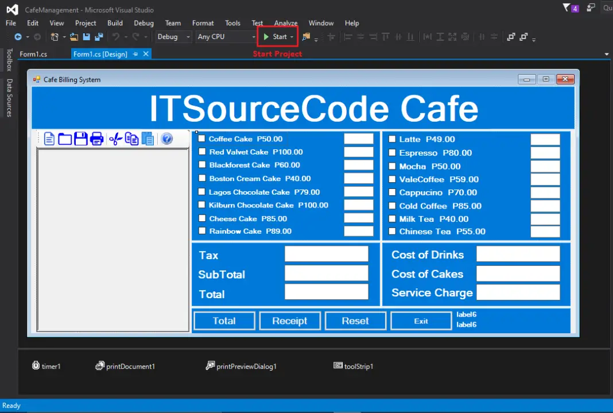613x413 pixels.
Task: Check the Chinese Tea P55.00 checkbox
Action: click(x=393, y=231)
